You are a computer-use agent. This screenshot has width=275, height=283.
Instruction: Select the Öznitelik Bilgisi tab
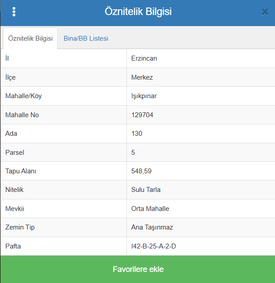(x=31, y=38)
